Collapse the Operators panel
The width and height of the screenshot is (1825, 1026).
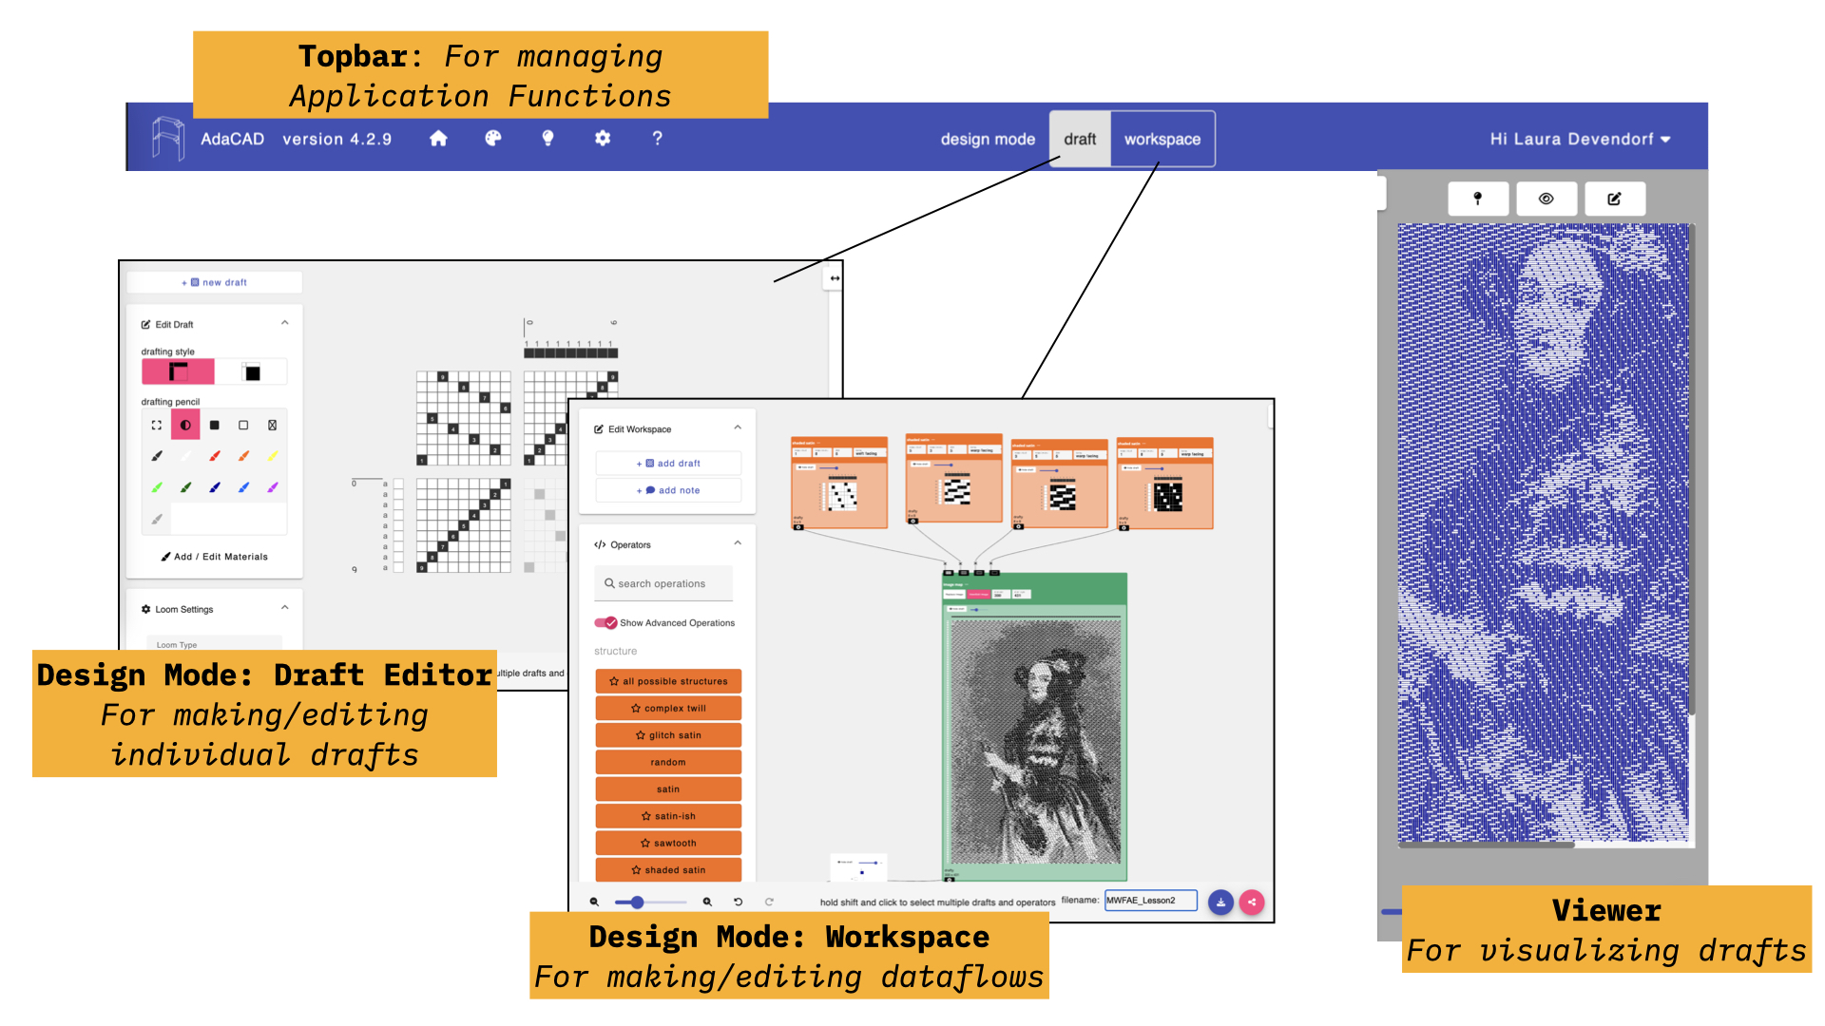coord(738,543)
